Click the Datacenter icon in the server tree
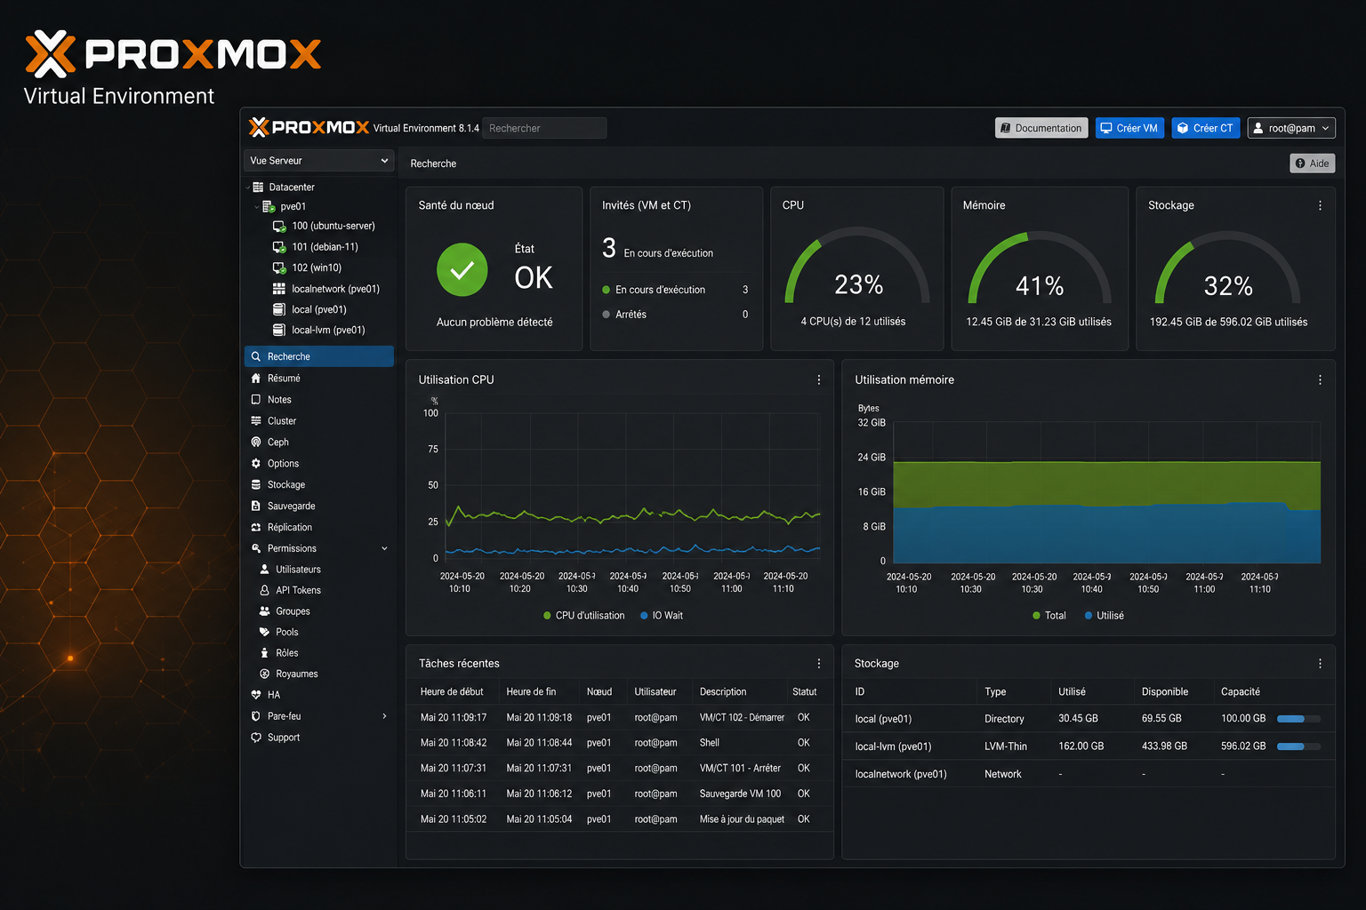 pos(258,188)
